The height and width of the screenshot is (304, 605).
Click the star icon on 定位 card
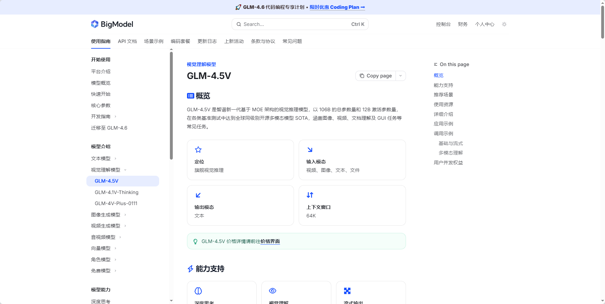click(198, 149)
